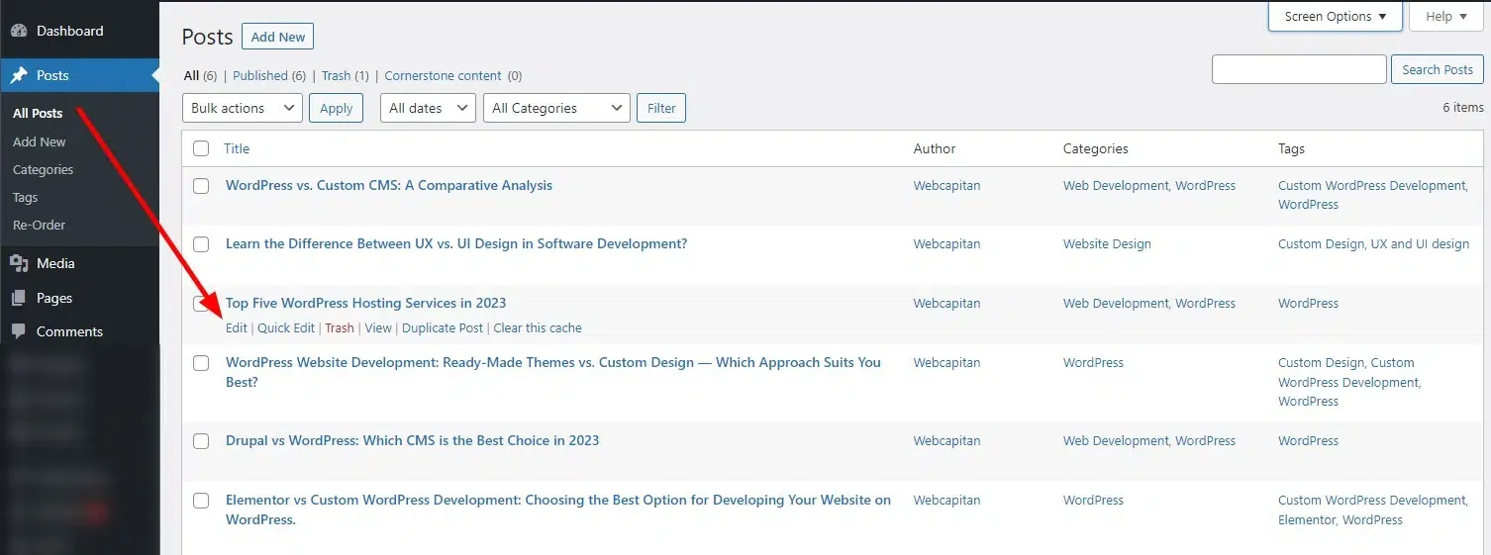Click the Add New button beside Posts
Screen dimensions: 1491x555
pos(278,37)
